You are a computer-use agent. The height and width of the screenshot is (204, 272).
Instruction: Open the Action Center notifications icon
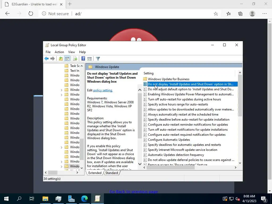pos(264,199)
